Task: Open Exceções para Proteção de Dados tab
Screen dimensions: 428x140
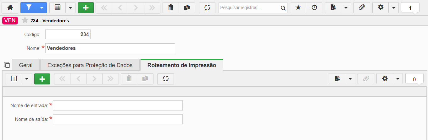Action: click(90, 65)
